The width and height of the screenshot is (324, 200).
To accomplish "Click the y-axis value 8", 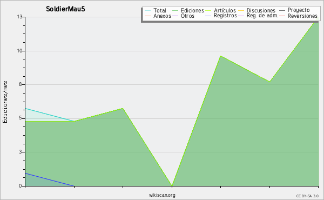I will click(21, 84).
